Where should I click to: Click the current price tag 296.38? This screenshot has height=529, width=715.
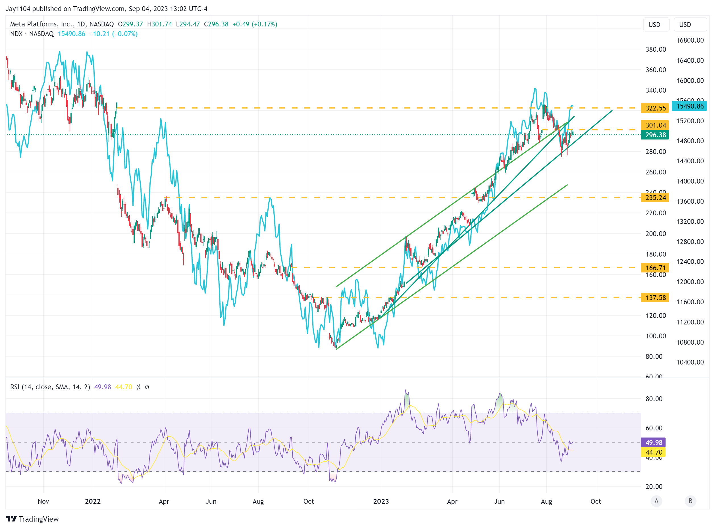655,135
